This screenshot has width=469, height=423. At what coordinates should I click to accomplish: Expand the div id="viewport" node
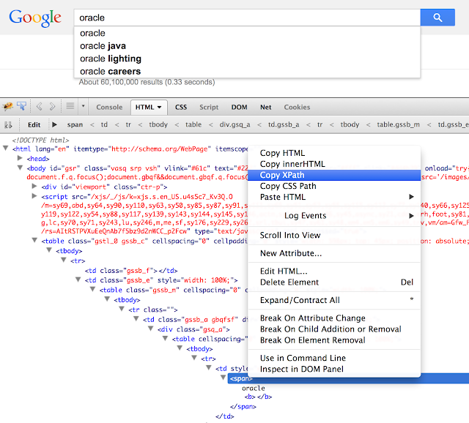34,186
